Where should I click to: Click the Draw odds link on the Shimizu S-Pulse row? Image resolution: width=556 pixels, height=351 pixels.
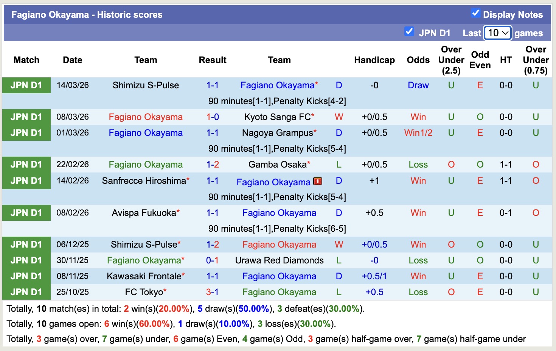click(418, 85)
